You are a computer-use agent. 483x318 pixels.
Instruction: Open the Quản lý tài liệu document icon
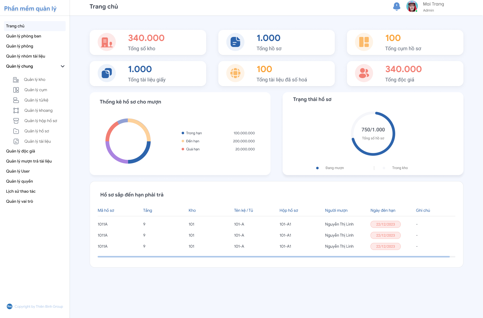pyautogui.click(x=16, y=141)
